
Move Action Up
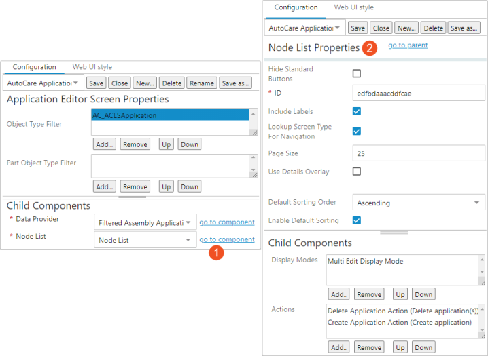coord(400,347)
